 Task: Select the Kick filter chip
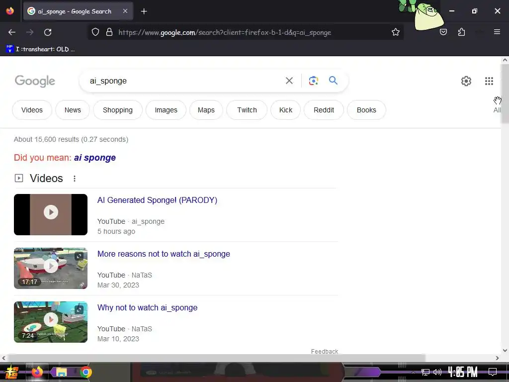286,110
